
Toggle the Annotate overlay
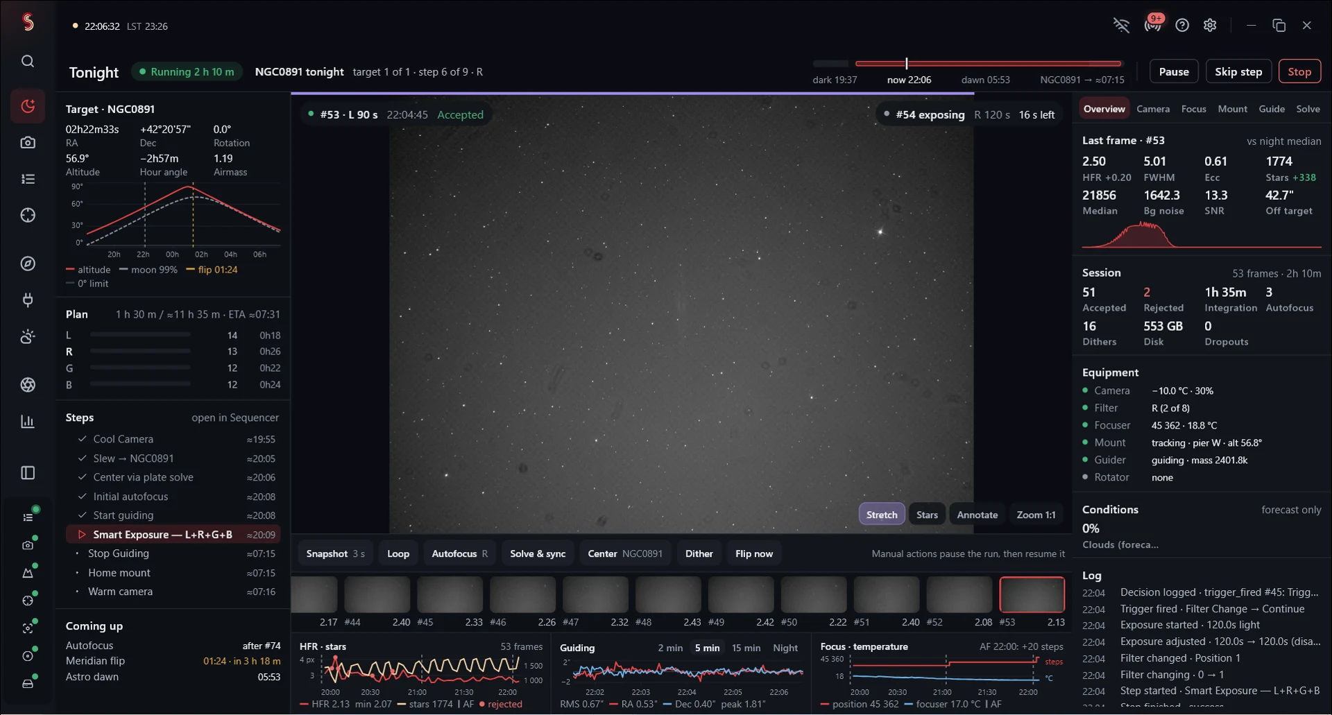coord(977,515)
